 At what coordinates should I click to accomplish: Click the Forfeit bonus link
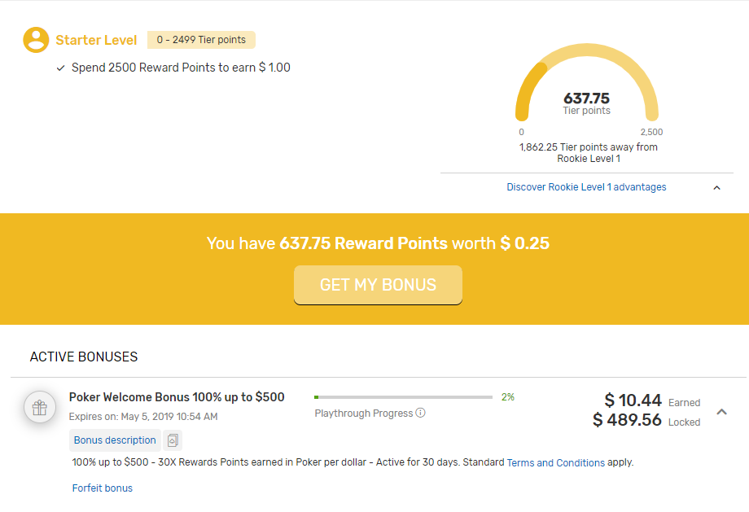(x=103, y=488)
